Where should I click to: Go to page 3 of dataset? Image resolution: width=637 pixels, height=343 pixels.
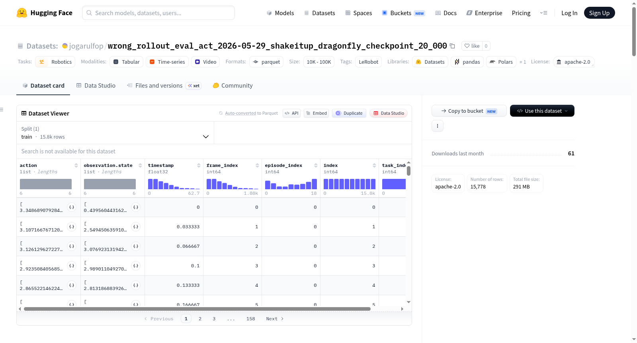(214, 319)
